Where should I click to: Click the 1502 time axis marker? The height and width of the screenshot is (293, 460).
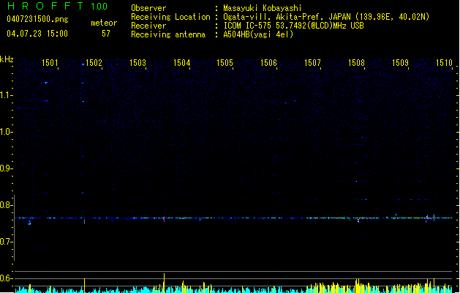pos(94,63)
